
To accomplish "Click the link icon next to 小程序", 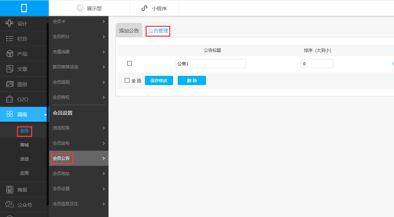I will click(144, 8).
